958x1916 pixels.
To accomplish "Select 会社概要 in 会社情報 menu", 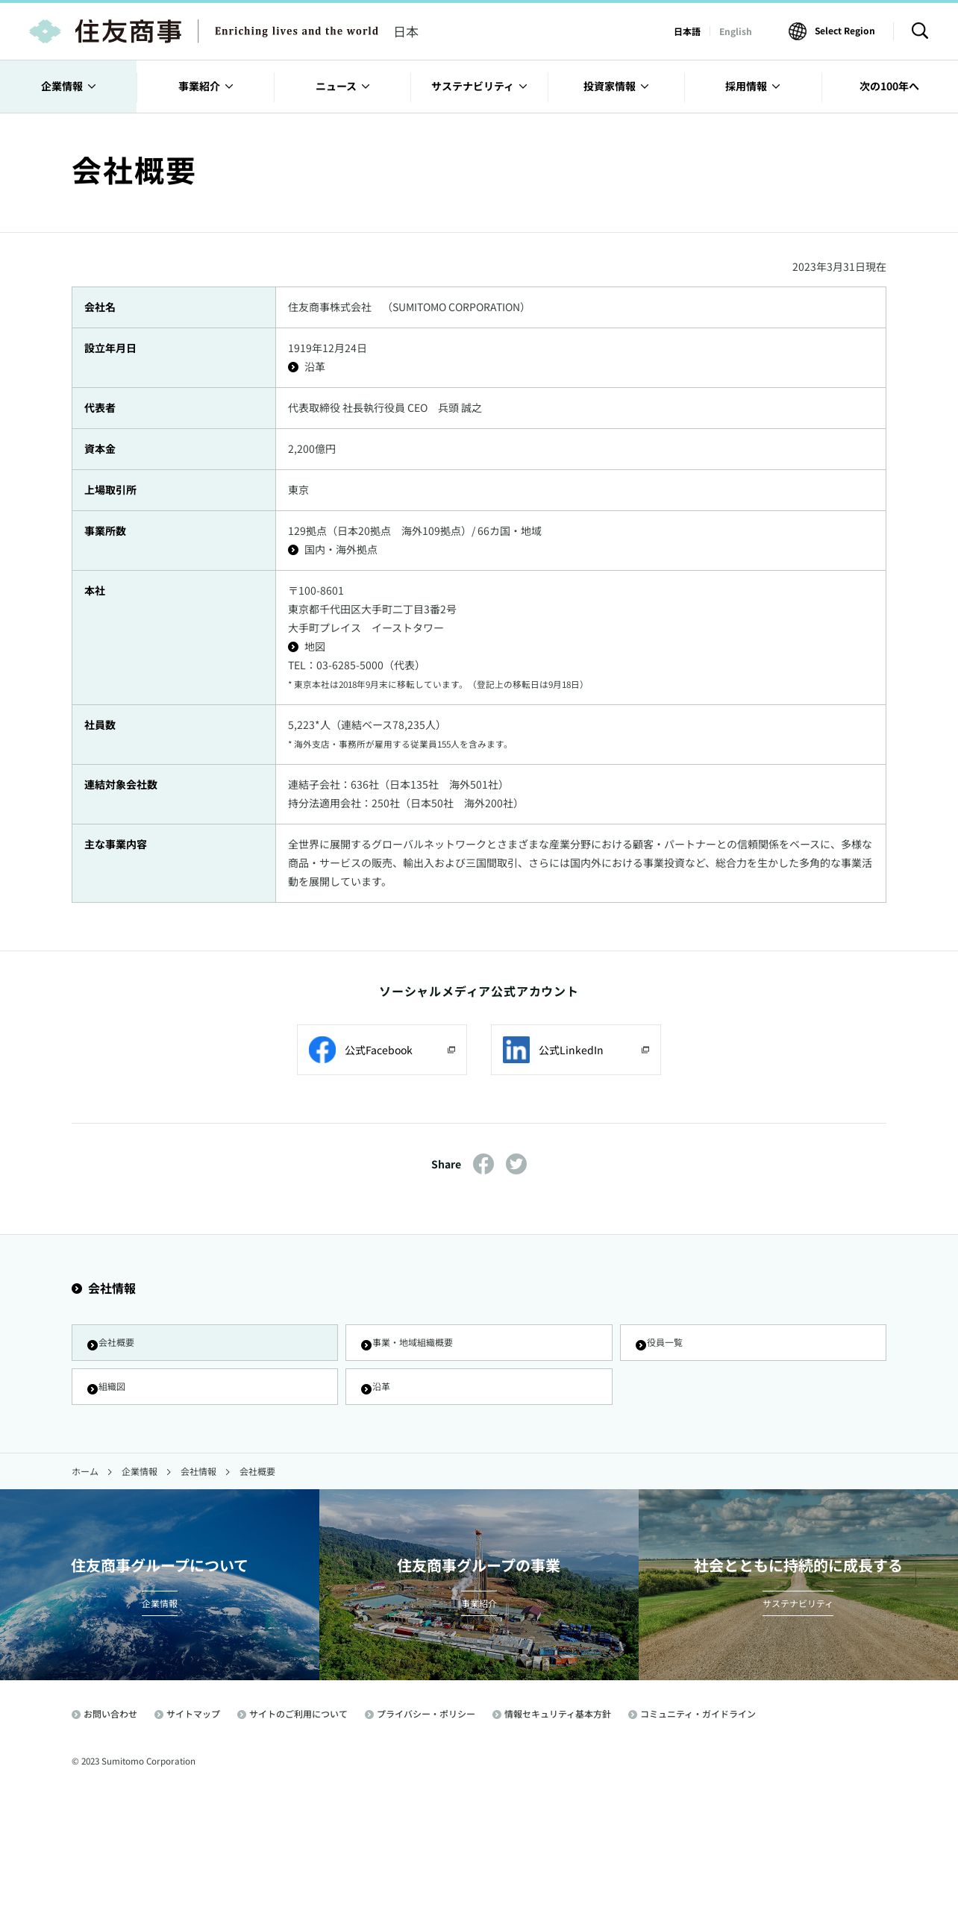I will (x=204, y=1342).
